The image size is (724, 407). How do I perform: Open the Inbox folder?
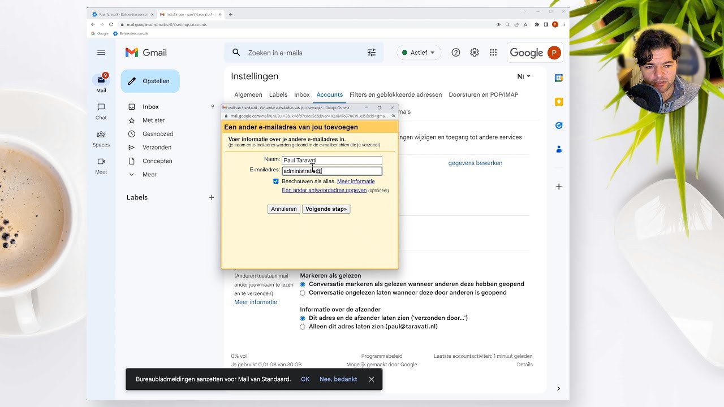(x=150, y=107)
